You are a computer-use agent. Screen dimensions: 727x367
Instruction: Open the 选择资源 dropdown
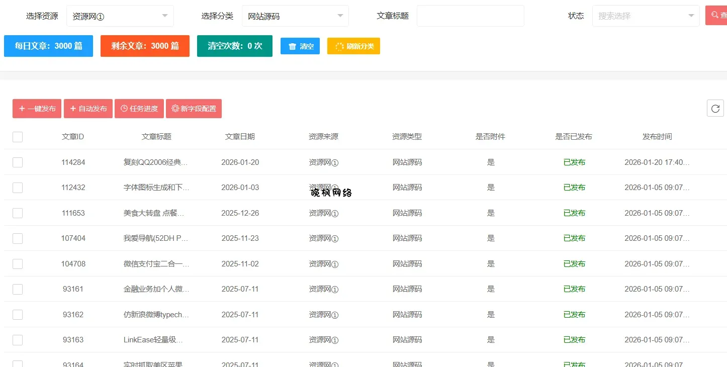coord(120,16)
